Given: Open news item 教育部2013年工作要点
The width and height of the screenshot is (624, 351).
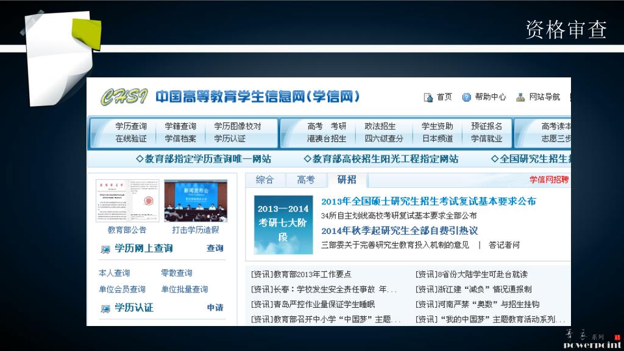Looking at the screenshot, I should click(x=301, y=274).
